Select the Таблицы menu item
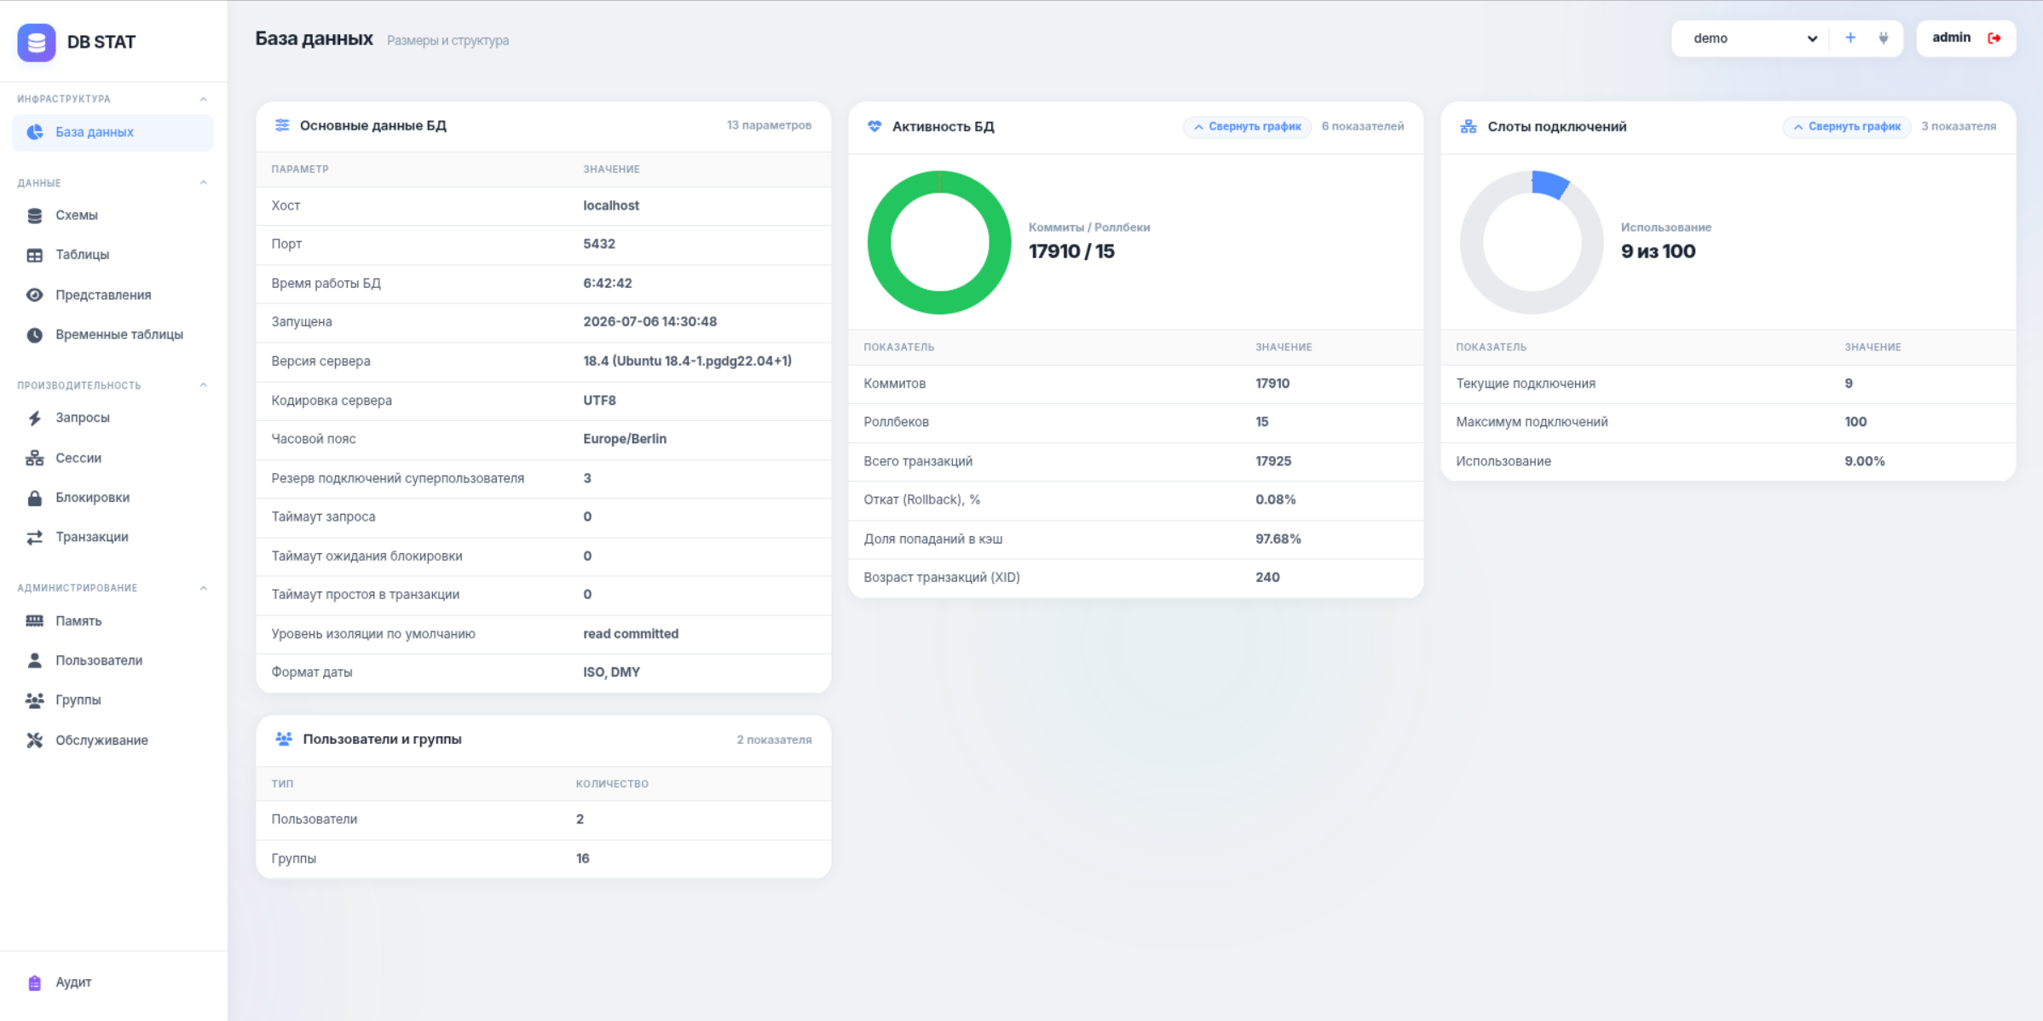Image resolution: width=2043 pixels, height=1021 pixels. tap(113, 255)
